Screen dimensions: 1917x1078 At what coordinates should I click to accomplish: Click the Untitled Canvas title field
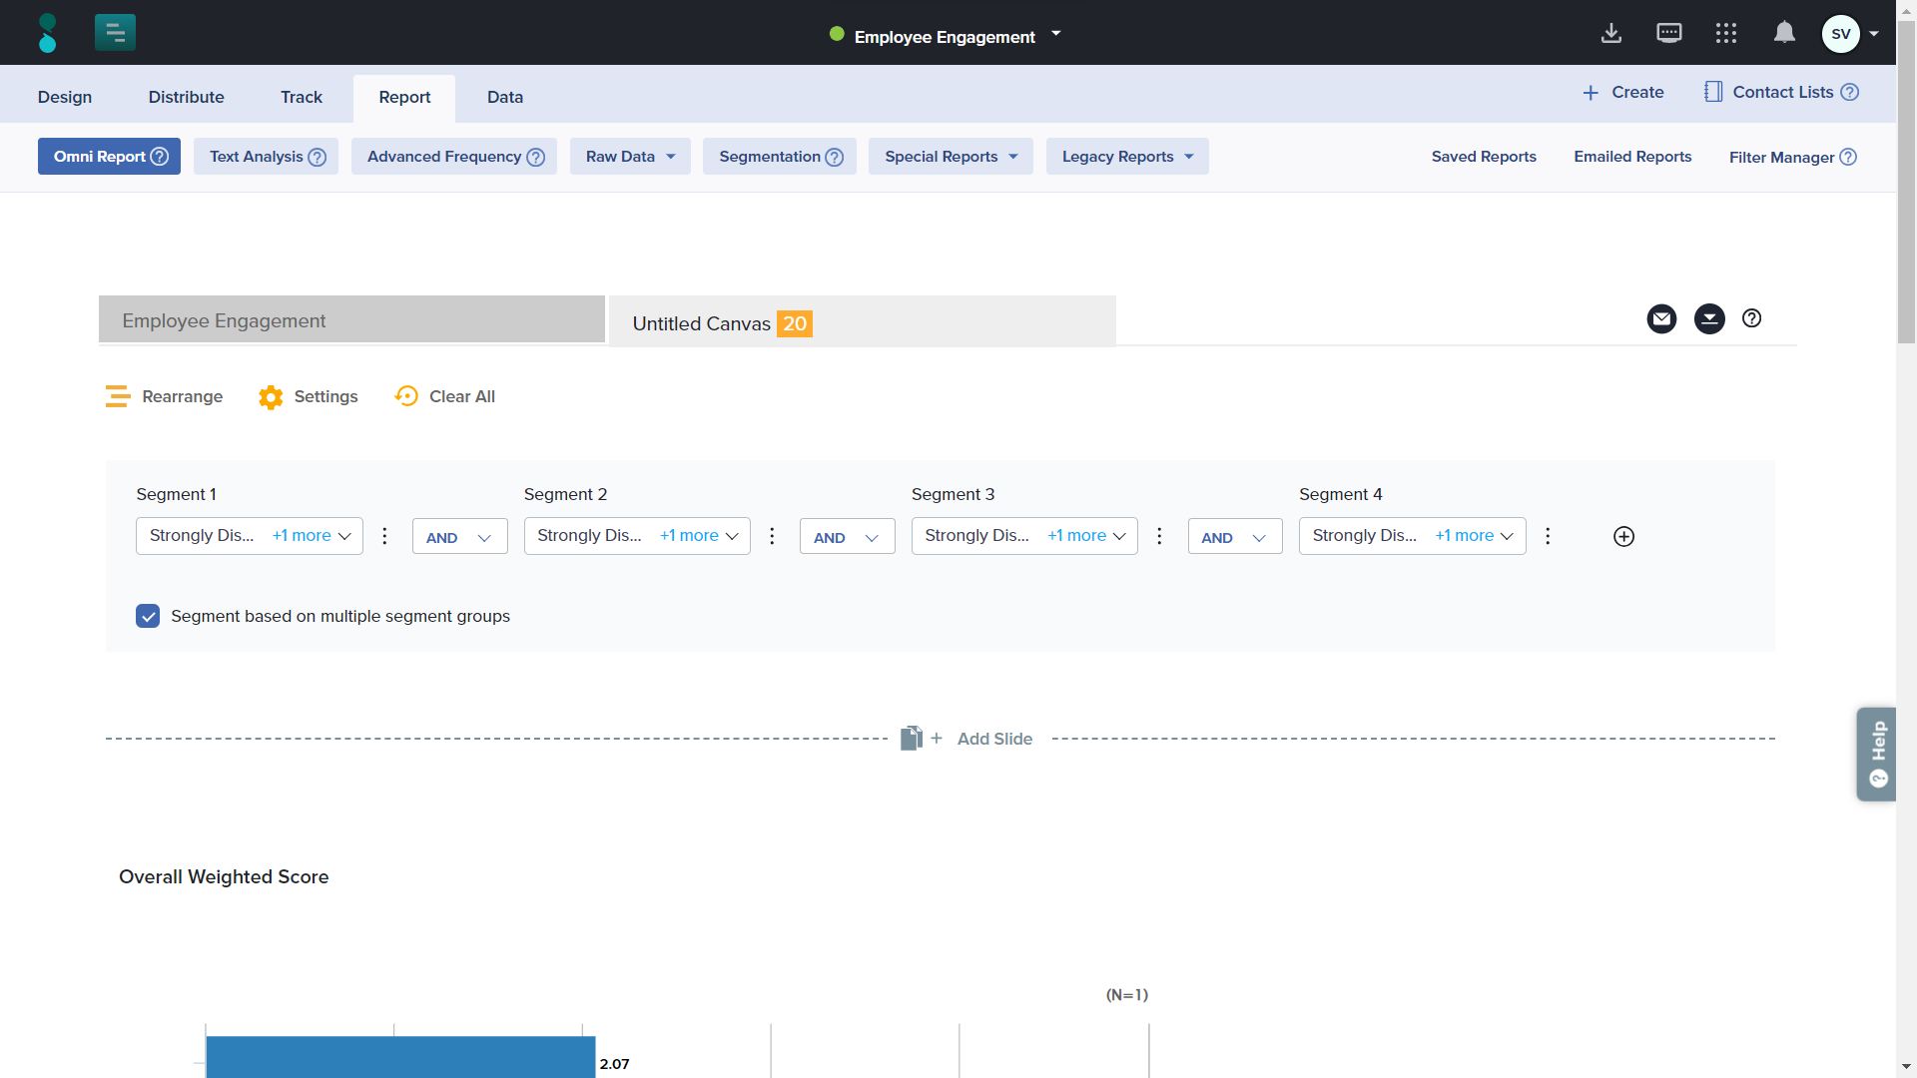pos(701,323)
